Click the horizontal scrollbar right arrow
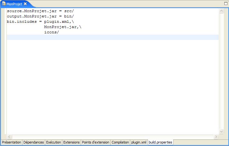The width and height of the screenshot is (229, 146). pos(216,137)
